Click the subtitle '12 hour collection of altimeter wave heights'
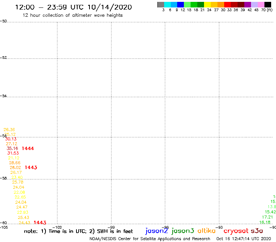Screen dimensions: 276x242 click(x=72, y=15)
